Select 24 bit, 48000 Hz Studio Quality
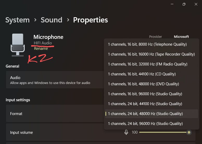The height and width of the screenshot is (144, 202). (145, 114)
